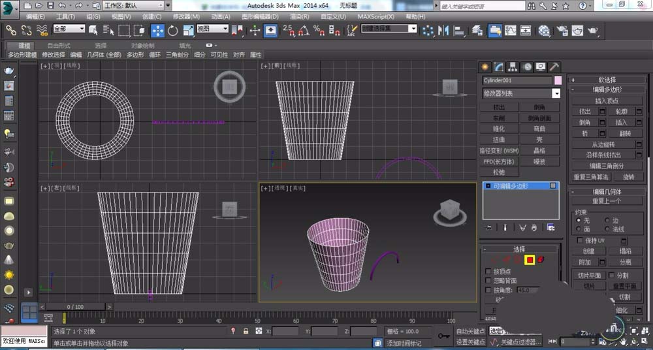This screenshot has height=350, width=653.
Task: Switch to Element sub-object selection mode
Action: 541,260
